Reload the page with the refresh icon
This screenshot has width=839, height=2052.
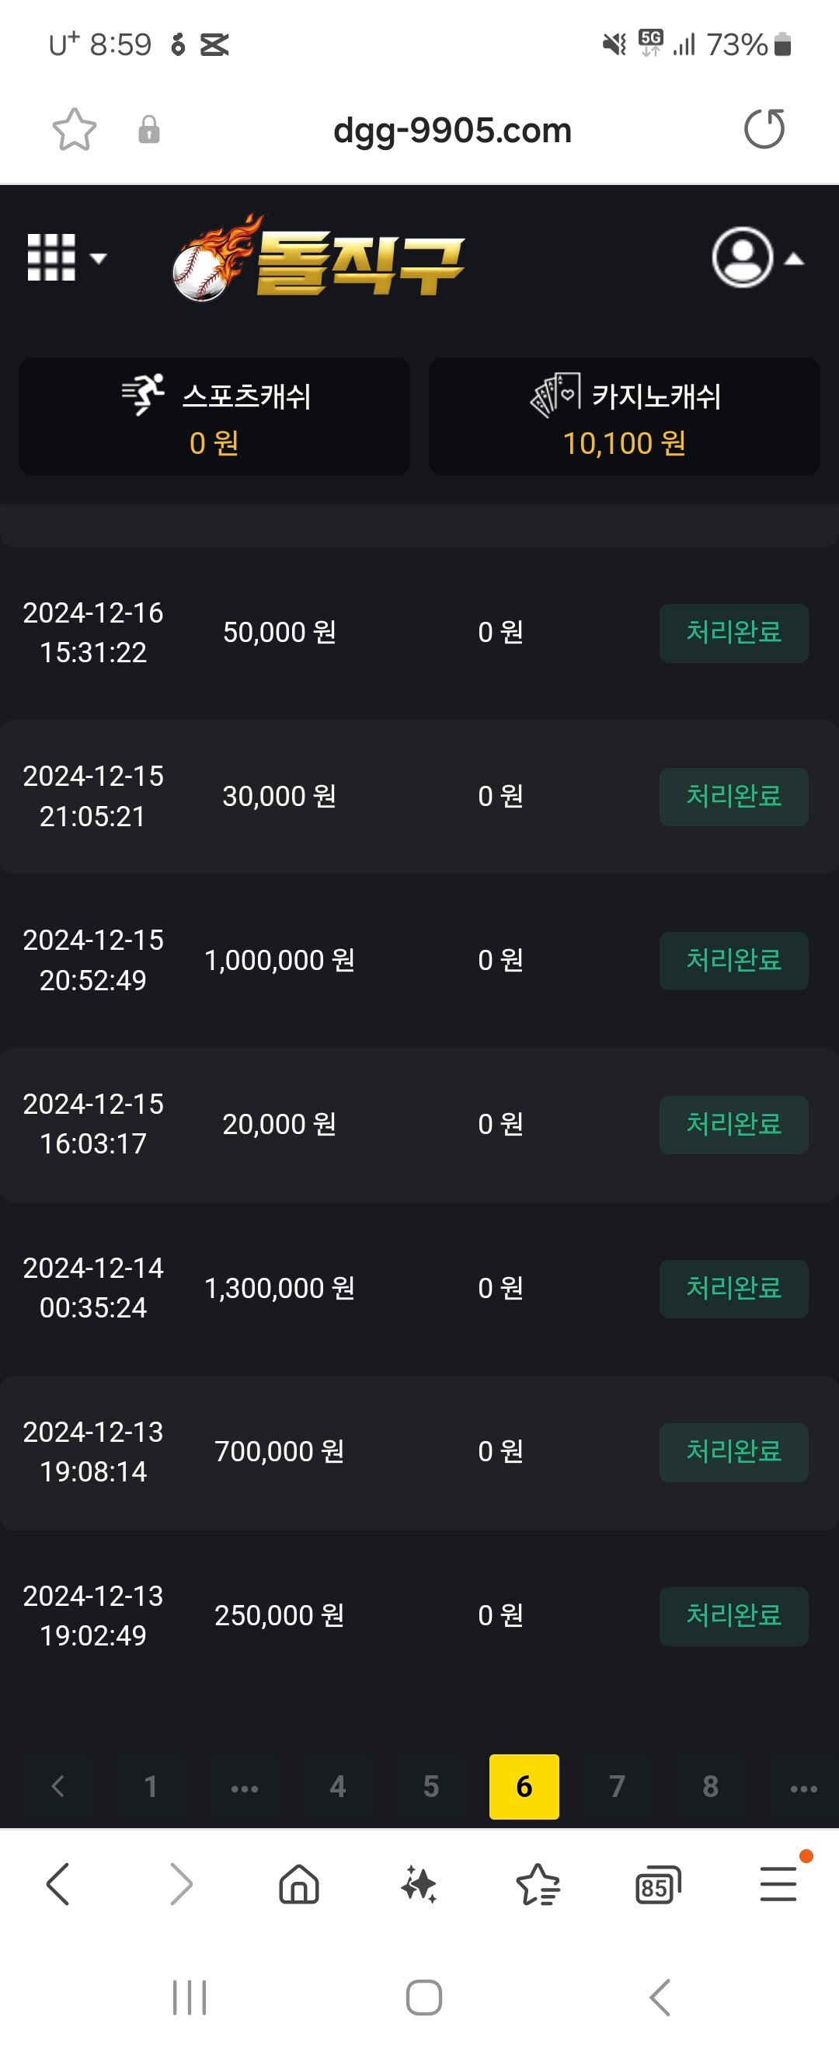click(x=764, y=129)
